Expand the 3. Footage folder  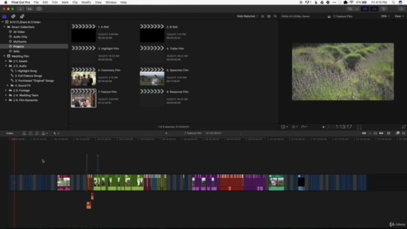point(6,90)
